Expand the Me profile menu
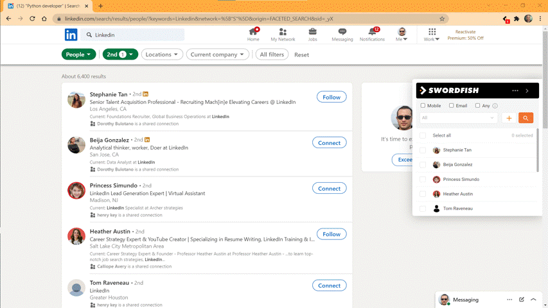This screenshot has height=308, width=548. pyautogui.click(x=402, y=35)
